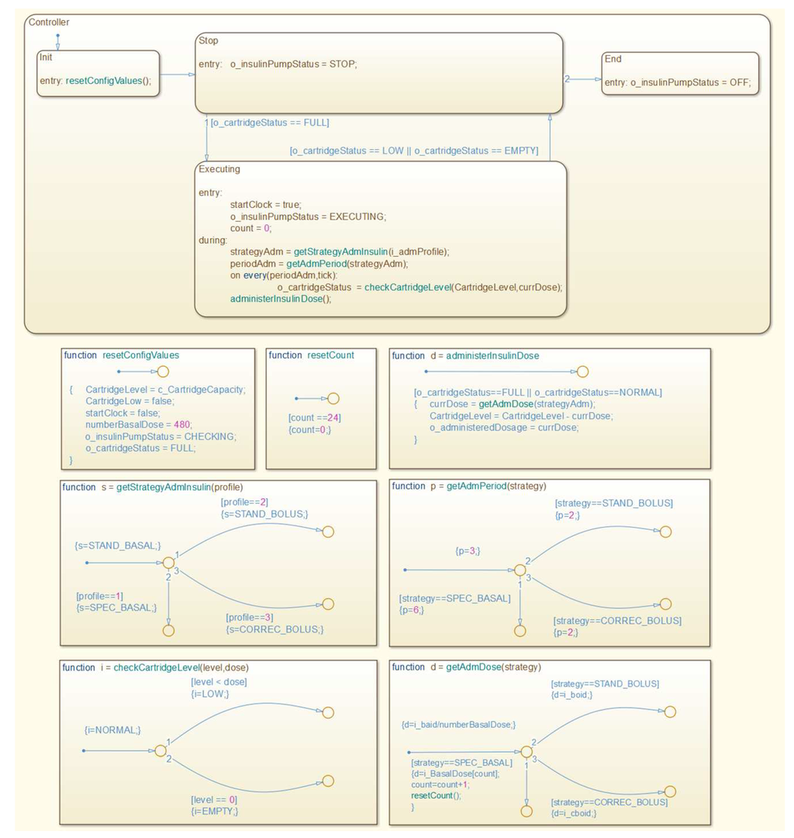
Task: Click the LOW || EMPTY transition condition label
Action: 413,151
